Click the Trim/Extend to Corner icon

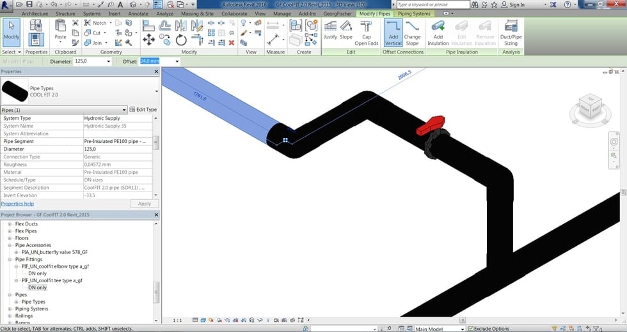coord(197,40)
